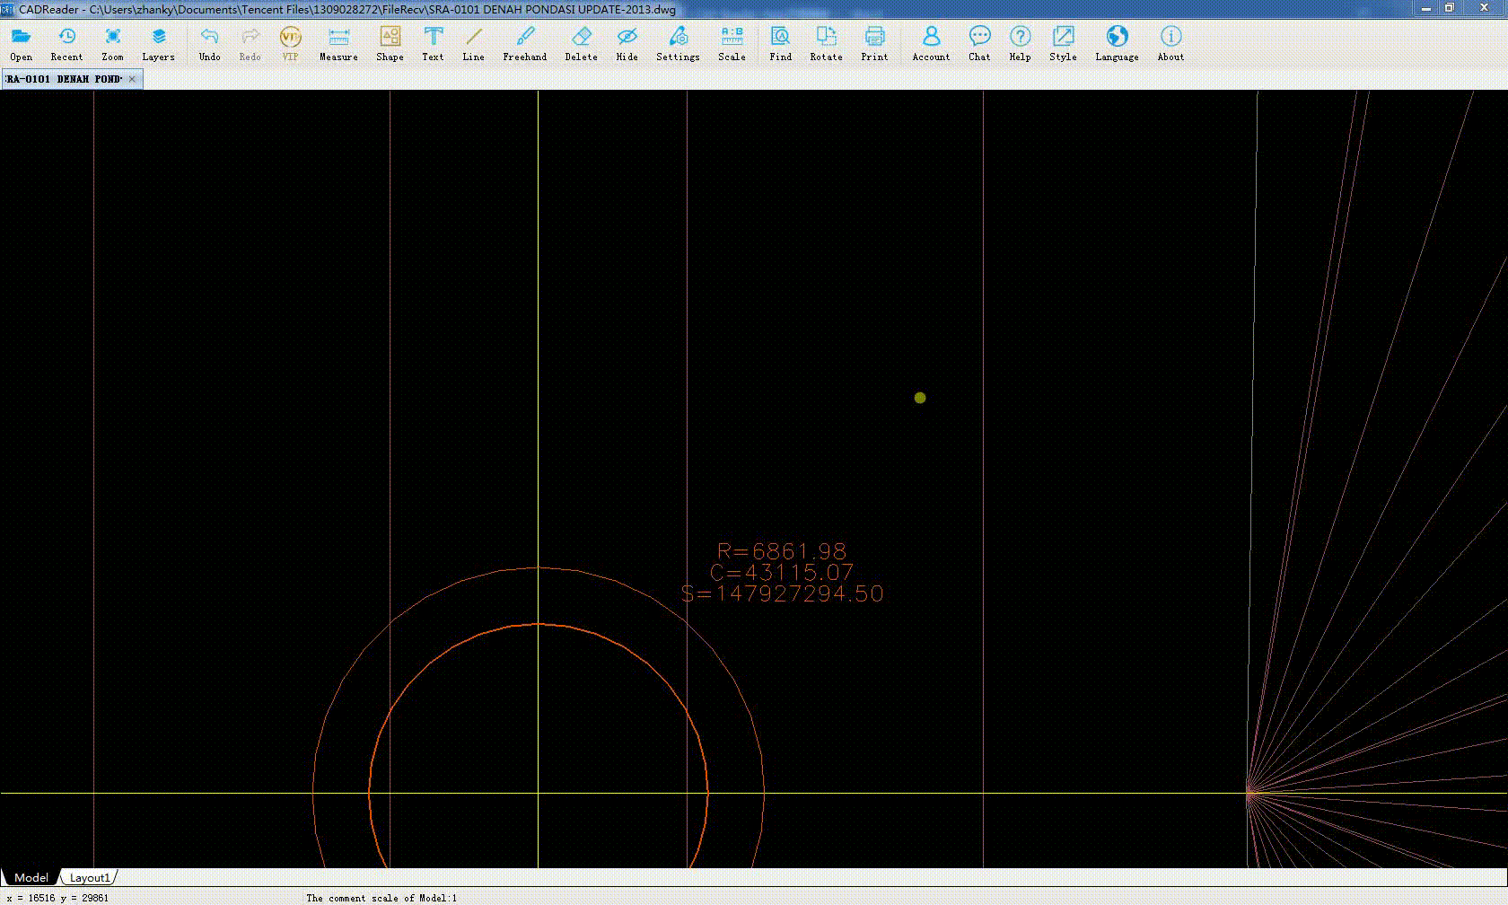This screenshot has height=905, width=1508.
Task: Open the Help icon
Action: click(x=1020, y=43)
